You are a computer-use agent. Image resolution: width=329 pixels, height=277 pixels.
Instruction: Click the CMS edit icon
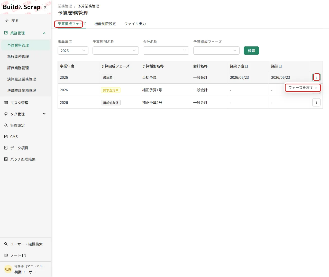click(6, 136)
